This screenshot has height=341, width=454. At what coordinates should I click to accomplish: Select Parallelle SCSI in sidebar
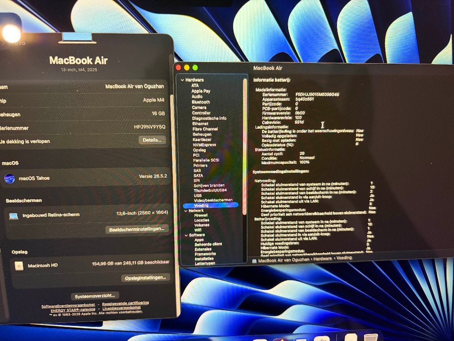pyautogui.click(x=206, y=160)
